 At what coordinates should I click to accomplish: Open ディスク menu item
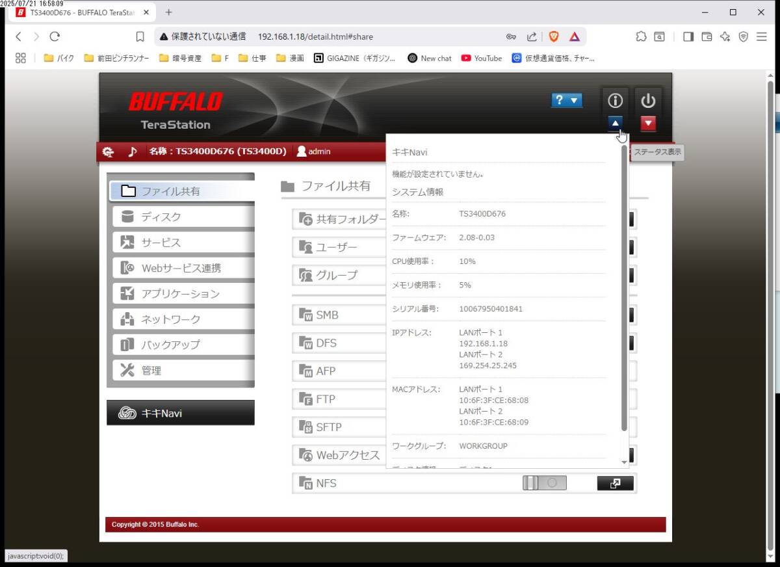coord(183,217)
